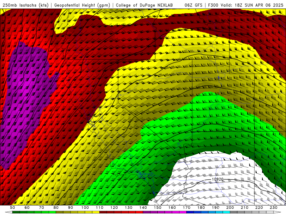Image resolution: width=286 pixels, height=214 pixels.
Task: Pick the dark gray swatch just after 200
Action: point(234,212)
